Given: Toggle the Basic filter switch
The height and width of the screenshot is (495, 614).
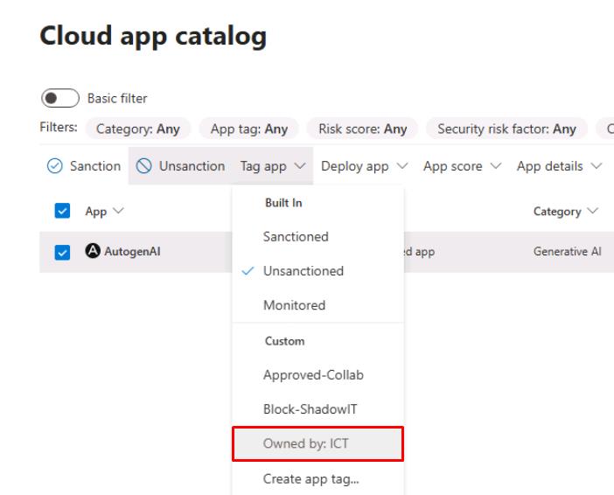Looking at the screenshot, I should (59, 97).
